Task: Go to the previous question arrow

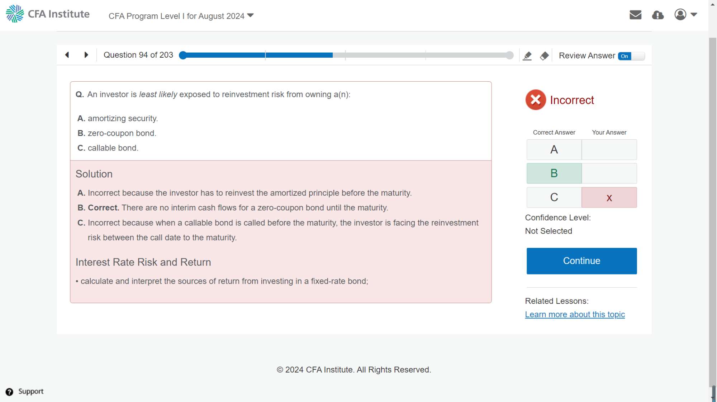Action: pos(67,55)
